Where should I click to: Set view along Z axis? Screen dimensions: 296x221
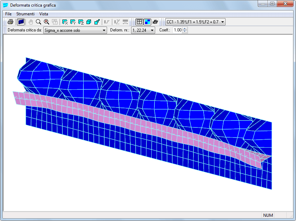point(81,22)
